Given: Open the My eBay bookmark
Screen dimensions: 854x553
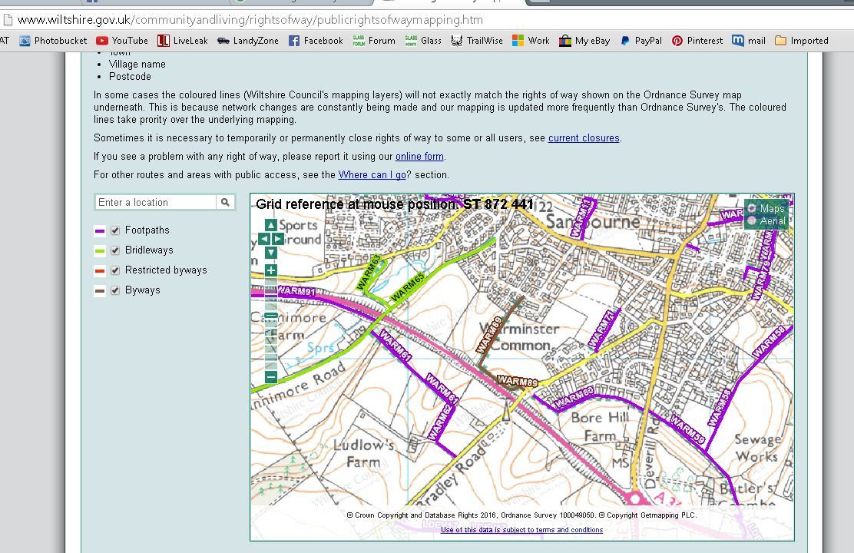Looking at the screenshot, I should coord(584,40).
